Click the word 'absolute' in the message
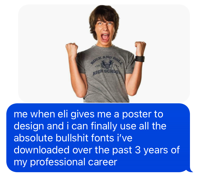Screen dimensions: 202x174 33,138
